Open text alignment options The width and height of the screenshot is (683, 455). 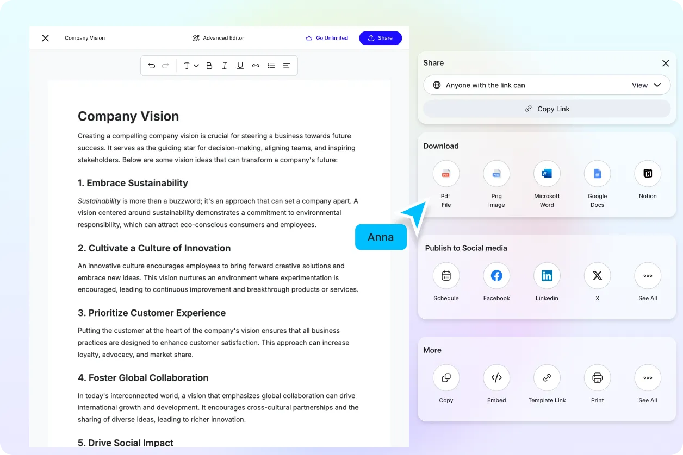tap(287, 66)
